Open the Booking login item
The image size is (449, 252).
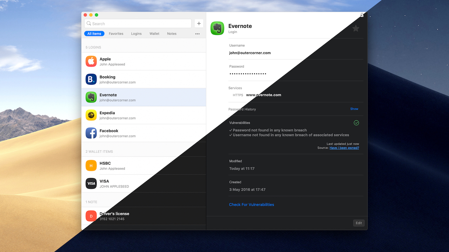coord(144,79)
